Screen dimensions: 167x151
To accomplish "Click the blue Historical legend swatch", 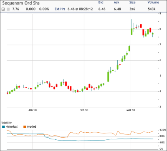I will pyautogui.click(x=4, y=126).
